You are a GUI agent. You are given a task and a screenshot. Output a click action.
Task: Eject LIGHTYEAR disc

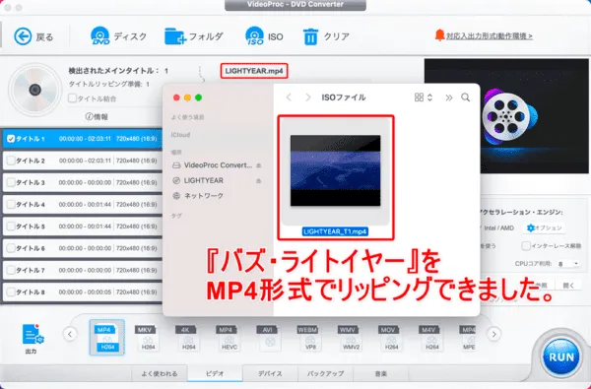coord(258,180)
